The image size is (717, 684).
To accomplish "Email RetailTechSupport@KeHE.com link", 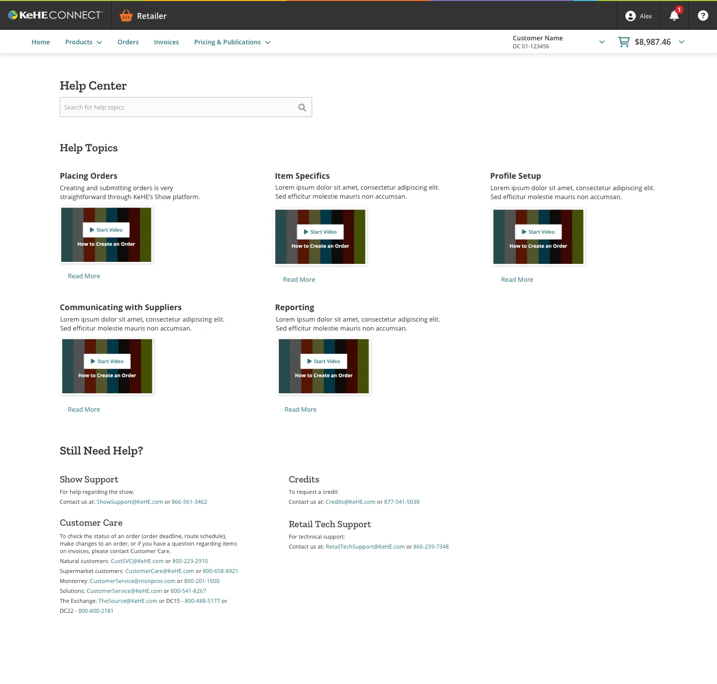I will 365,547.
